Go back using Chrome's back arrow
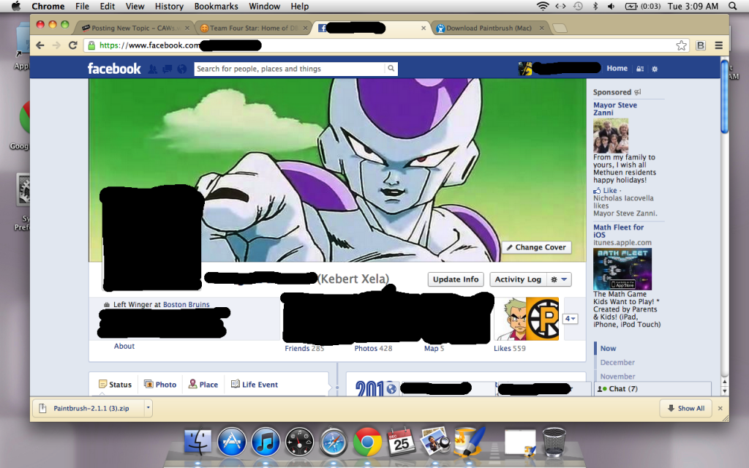 coord(41,45)
